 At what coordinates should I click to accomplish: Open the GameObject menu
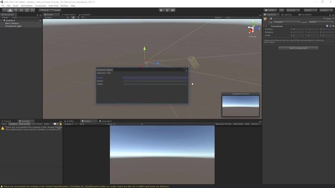point(27,6)
